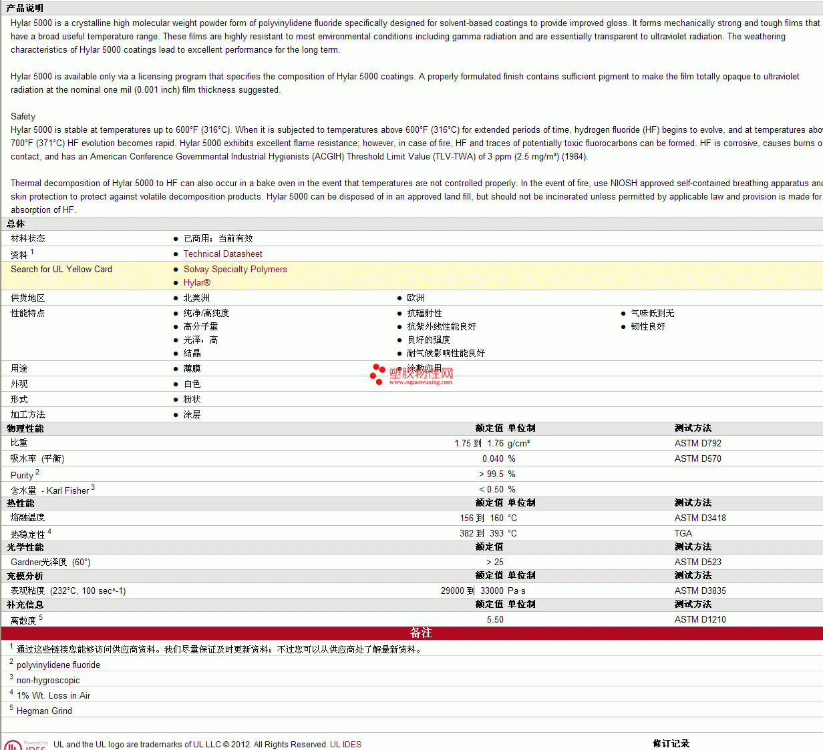823x750 pixels.
Task: Select the '1% Wt. Loss in Air' footnote
Action: [53, 696]
